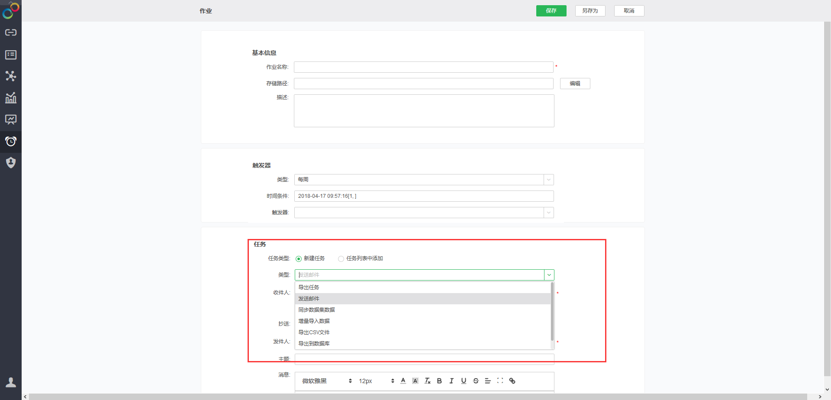
Task: Choose 导出CSV文件 from the type list
Action: [423, 332]
